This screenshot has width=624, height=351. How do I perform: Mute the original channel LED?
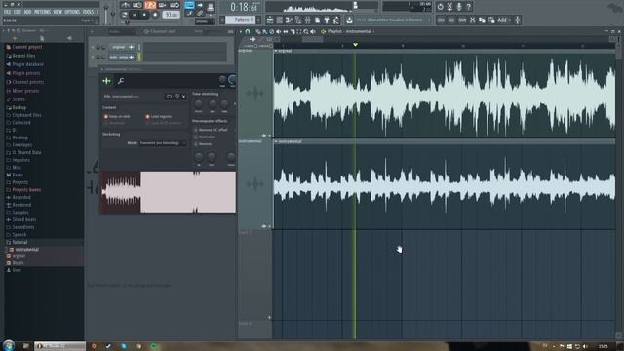(x=93, y=48)
